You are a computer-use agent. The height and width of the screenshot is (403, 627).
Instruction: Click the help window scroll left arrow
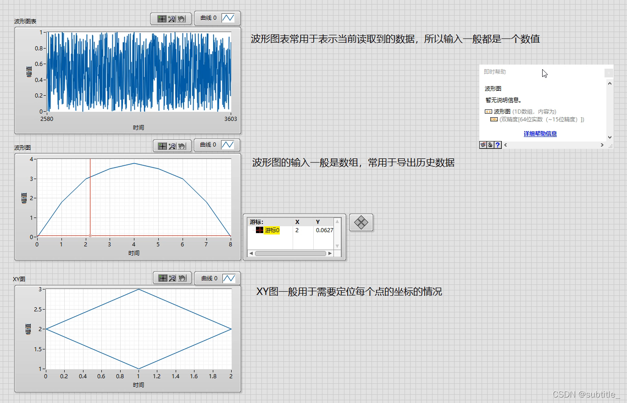(506, 145)
